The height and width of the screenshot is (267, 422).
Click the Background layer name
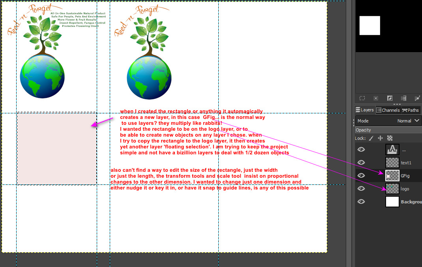click(411, 202)
